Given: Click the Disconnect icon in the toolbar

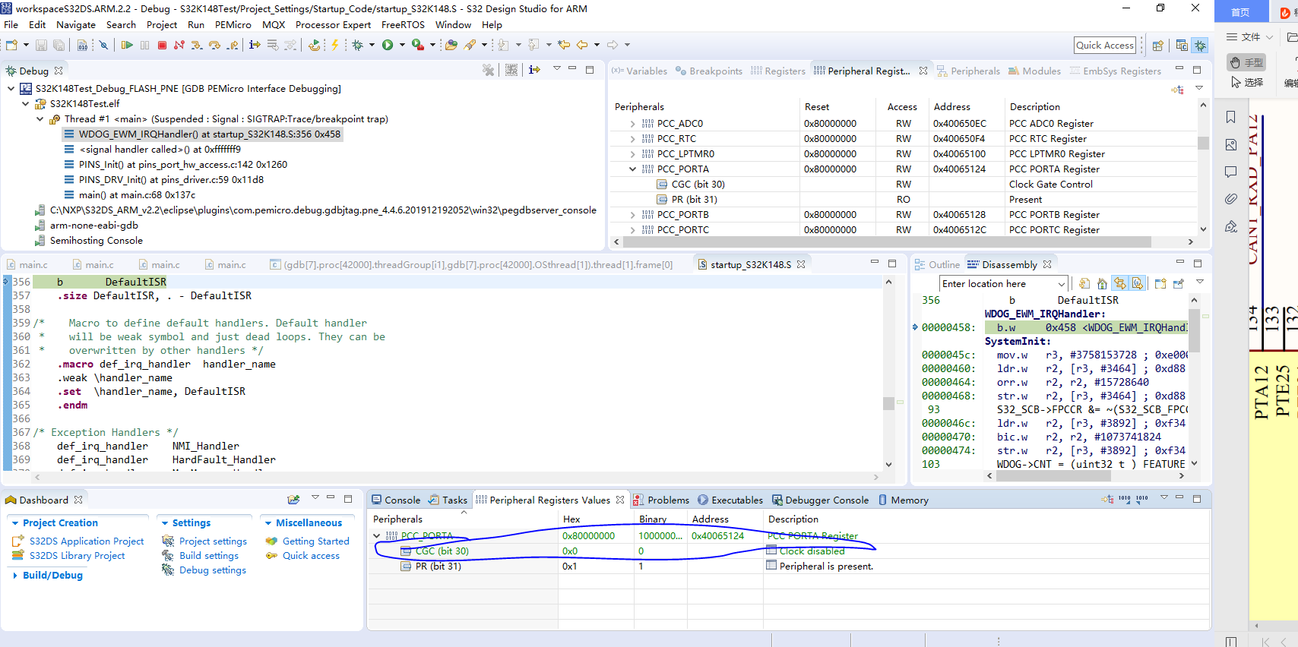Looking at the screenshot, I should click(x=179, y=46).
